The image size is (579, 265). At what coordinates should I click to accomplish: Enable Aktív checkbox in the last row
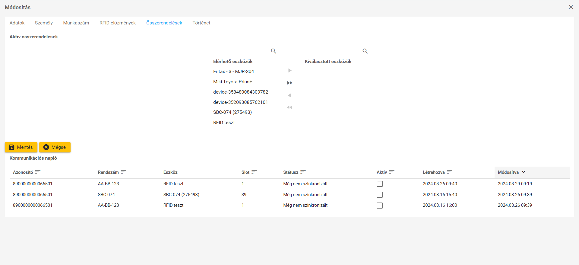pyautogui.click(x=380, y=206)
